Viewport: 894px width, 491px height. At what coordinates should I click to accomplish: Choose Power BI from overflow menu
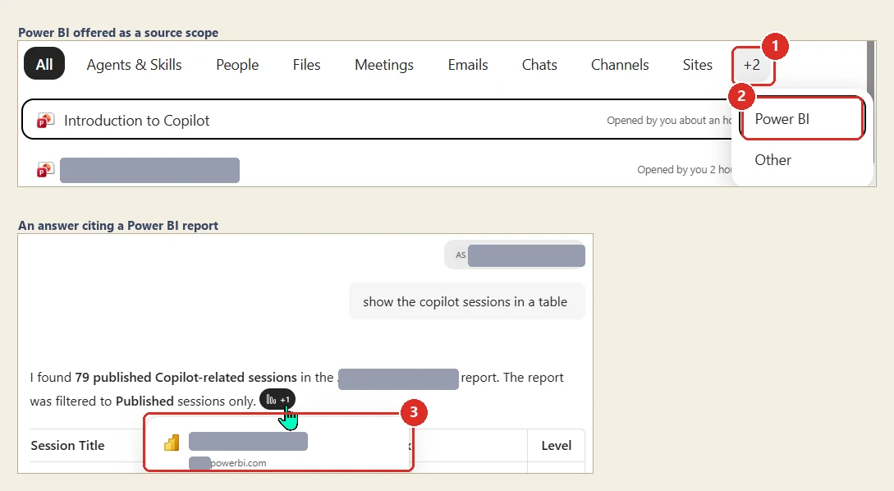click(x=802, y=118)
